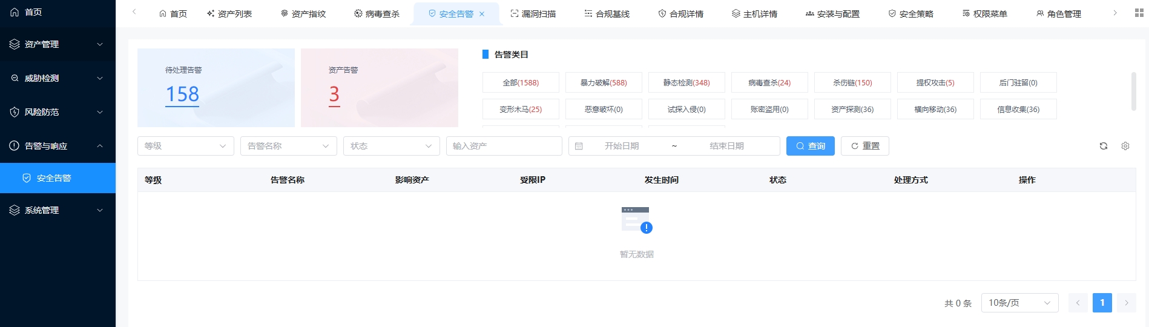This screenshot has height=327, width=1149.
Task: Click the 输入资产 input field
Action: click(x=504, y=146)
